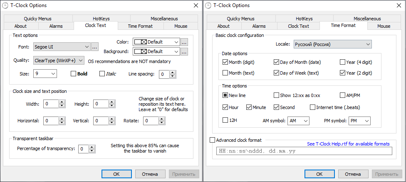Increase transparency percentage spinner up
The height and width of the screenshot is (182, 406).
[x=92, y=147]
